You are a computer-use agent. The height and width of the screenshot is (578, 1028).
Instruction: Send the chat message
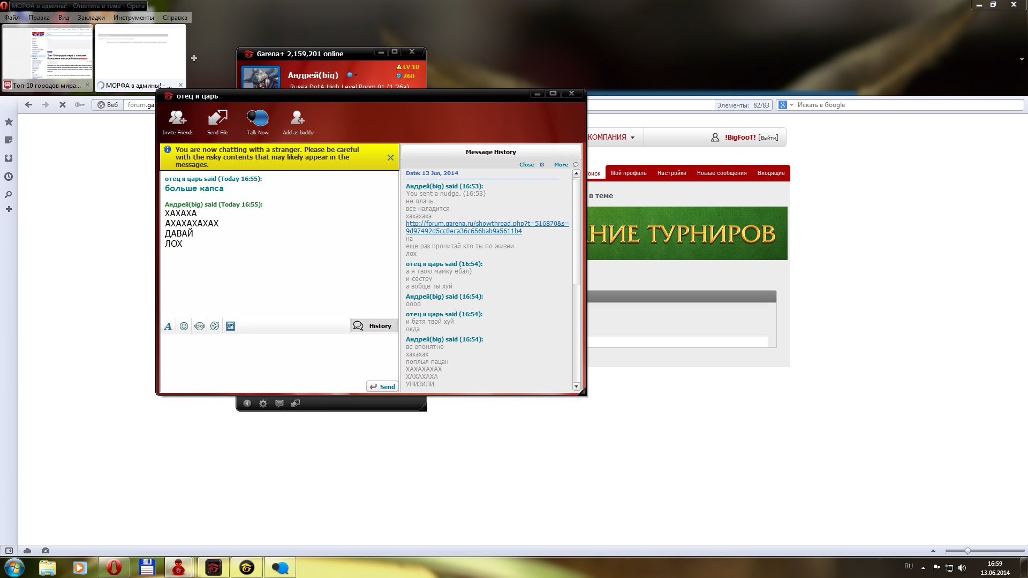click(x=382, y=386)
